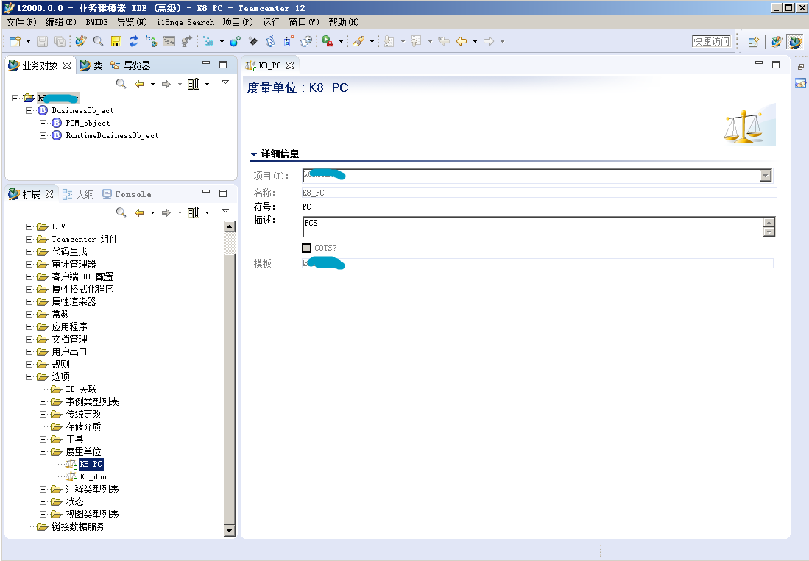The image size is (809, 561).
Task: Open business objects panel view menu triangle
Action: 225,82
